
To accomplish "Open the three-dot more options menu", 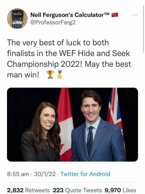I will (x=135, y=15).
